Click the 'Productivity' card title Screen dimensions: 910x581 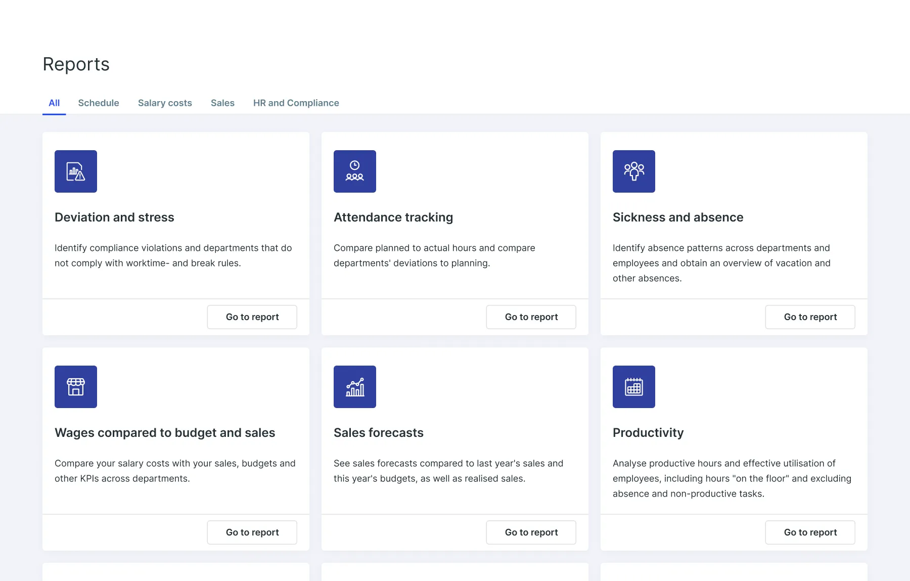[x=648, y=433]
